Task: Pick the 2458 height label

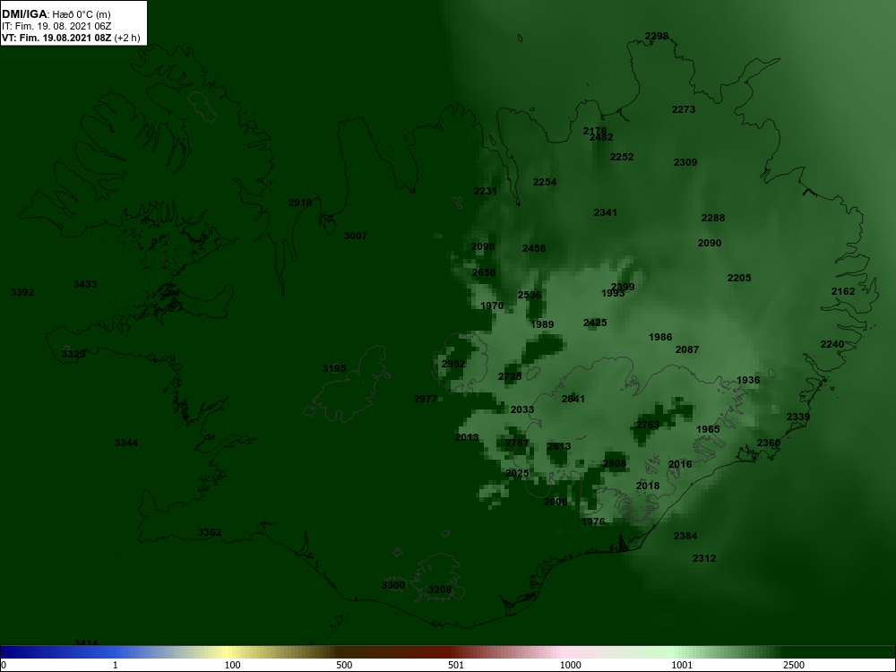Action: pos(534,248)
